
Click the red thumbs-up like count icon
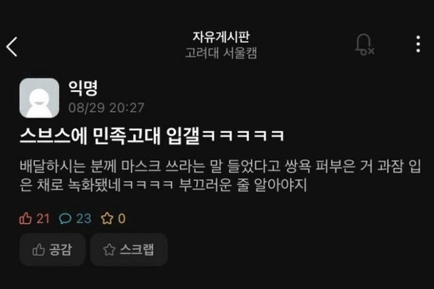pos(25,219)
